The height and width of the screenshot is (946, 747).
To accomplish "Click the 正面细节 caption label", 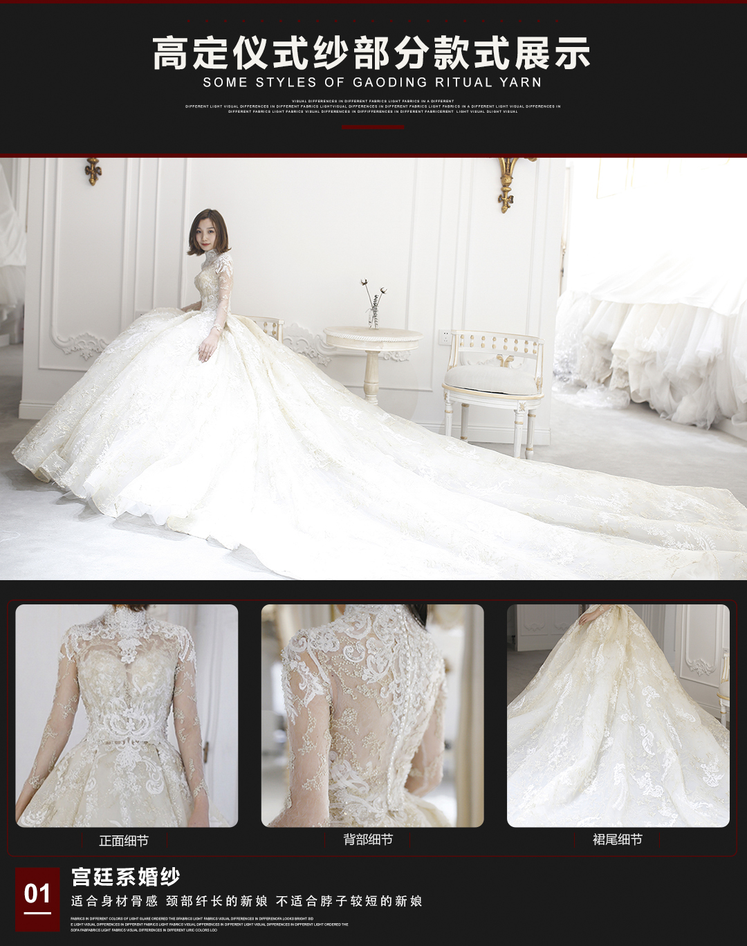I will [124, 841].
